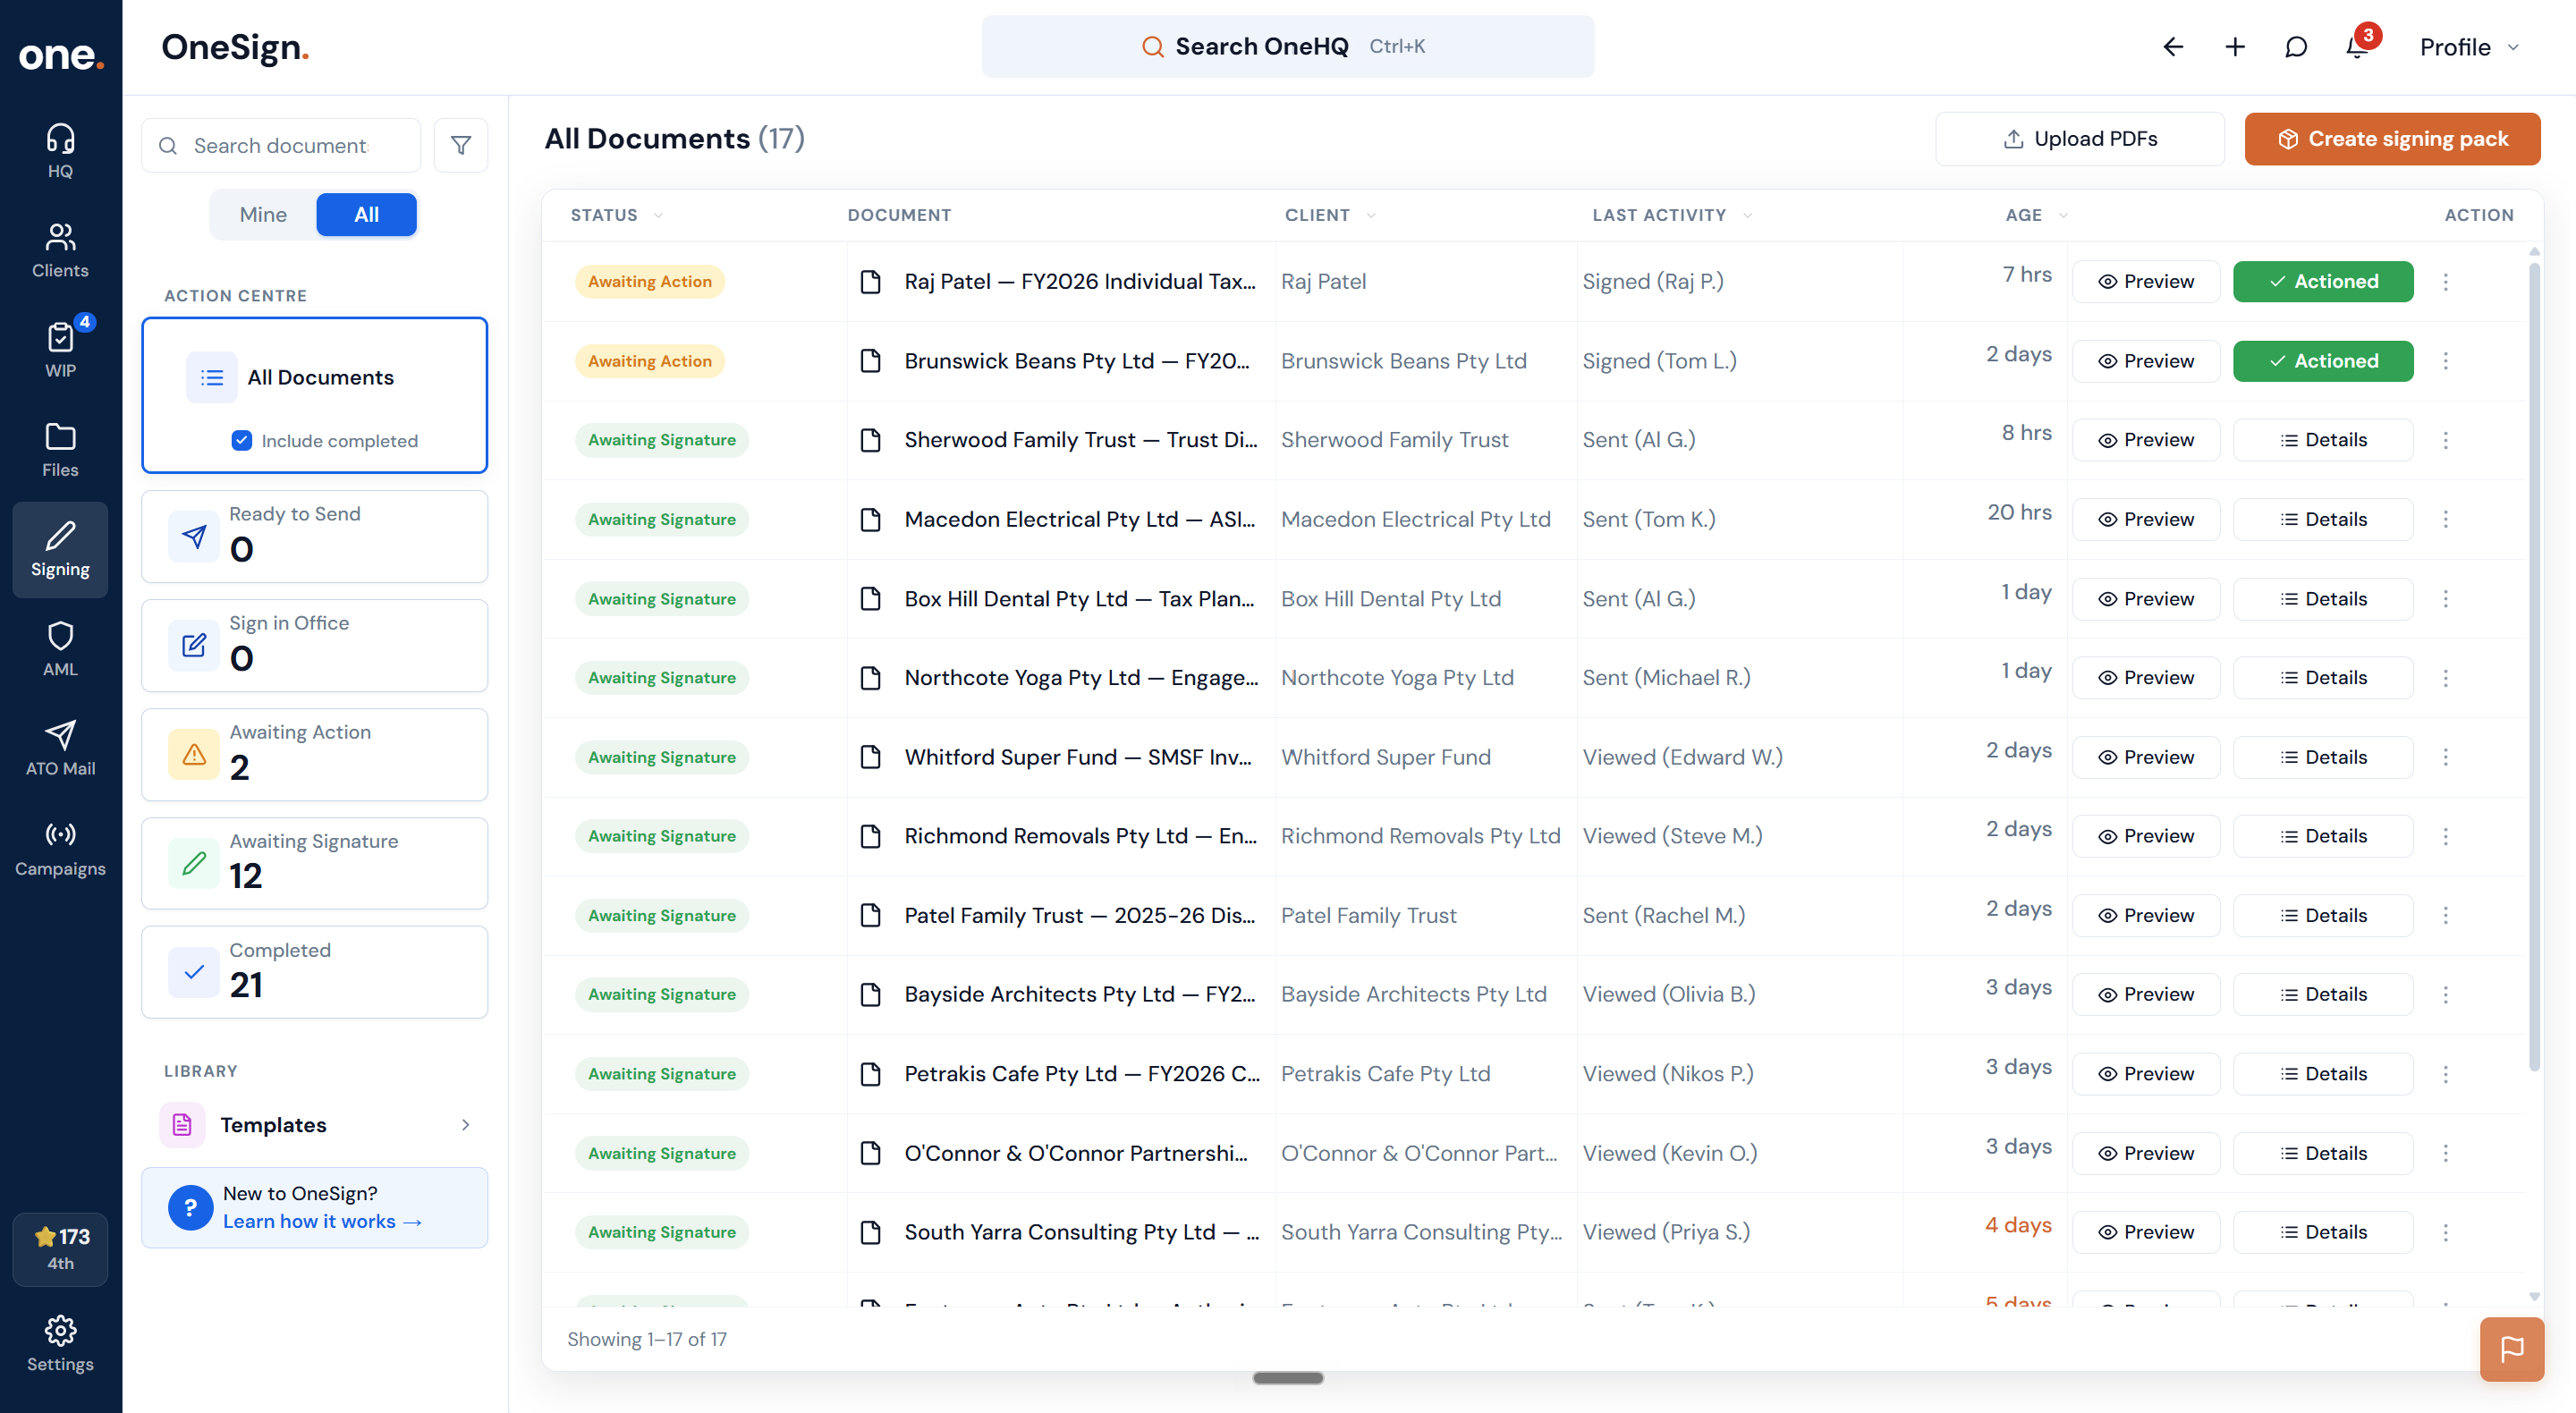2576x1413 pixels.
Task: Select Awaiting Action card
Action: (x=314, y=755)
